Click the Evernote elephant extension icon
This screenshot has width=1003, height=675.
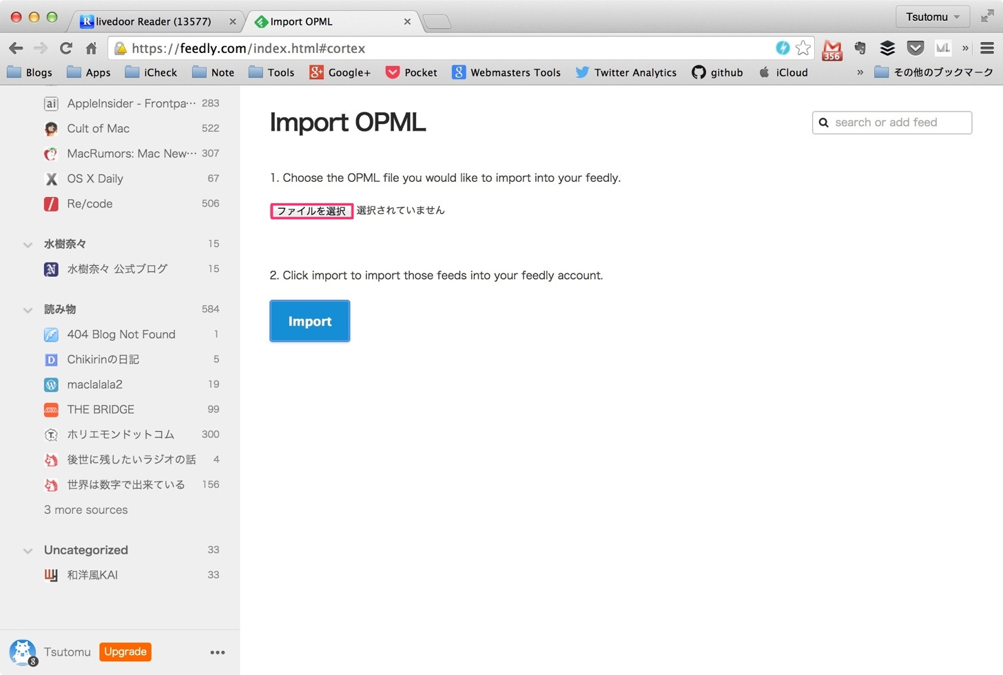860,48
